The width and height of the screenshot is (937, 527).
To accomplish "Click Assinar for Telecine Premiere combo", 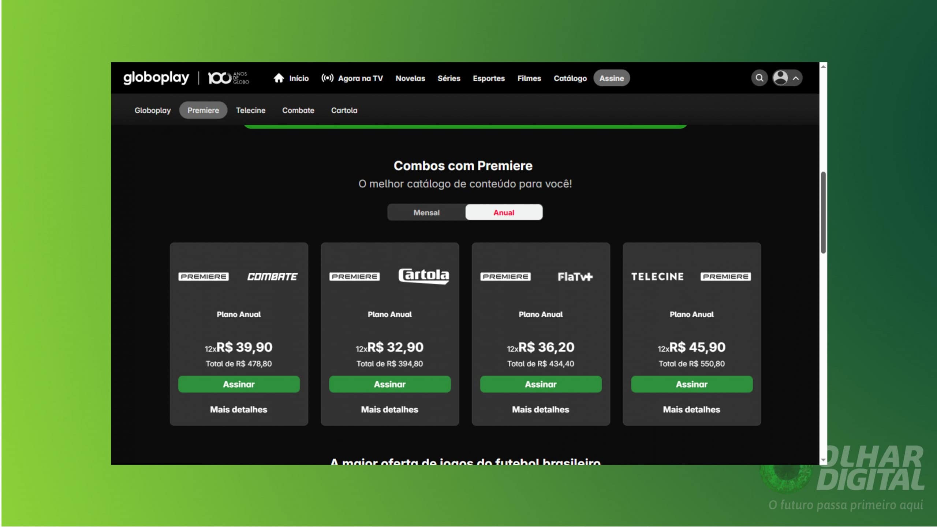I will pyautogui.click(x=692, y=384).
